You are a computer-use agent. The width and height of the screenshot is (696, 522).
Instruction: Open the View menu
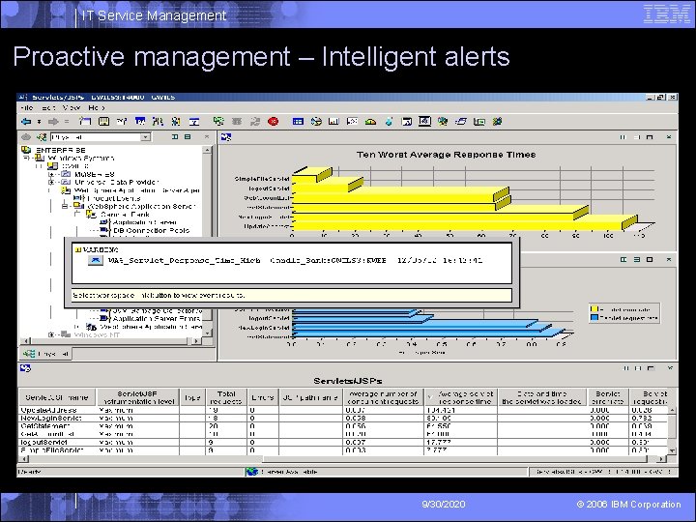(72, 107)
